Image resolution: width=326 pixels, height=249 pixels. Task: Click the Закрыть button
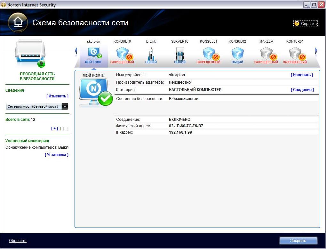pyautogui.click(x=298, y=241)
